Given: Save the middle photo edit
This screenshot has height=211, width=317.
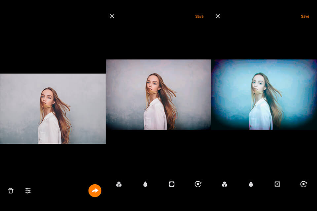Looking at the screenshot, I should click(x=199, y=16).
